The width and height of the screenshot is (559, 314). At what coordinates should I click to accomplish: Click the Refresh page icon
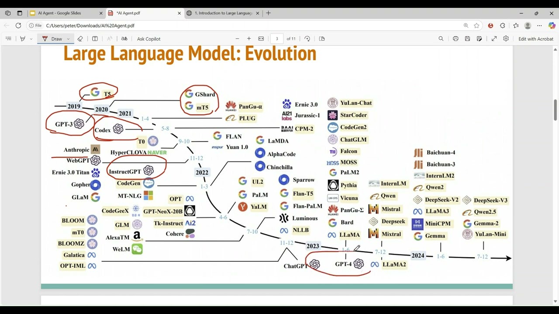point(18,26)
